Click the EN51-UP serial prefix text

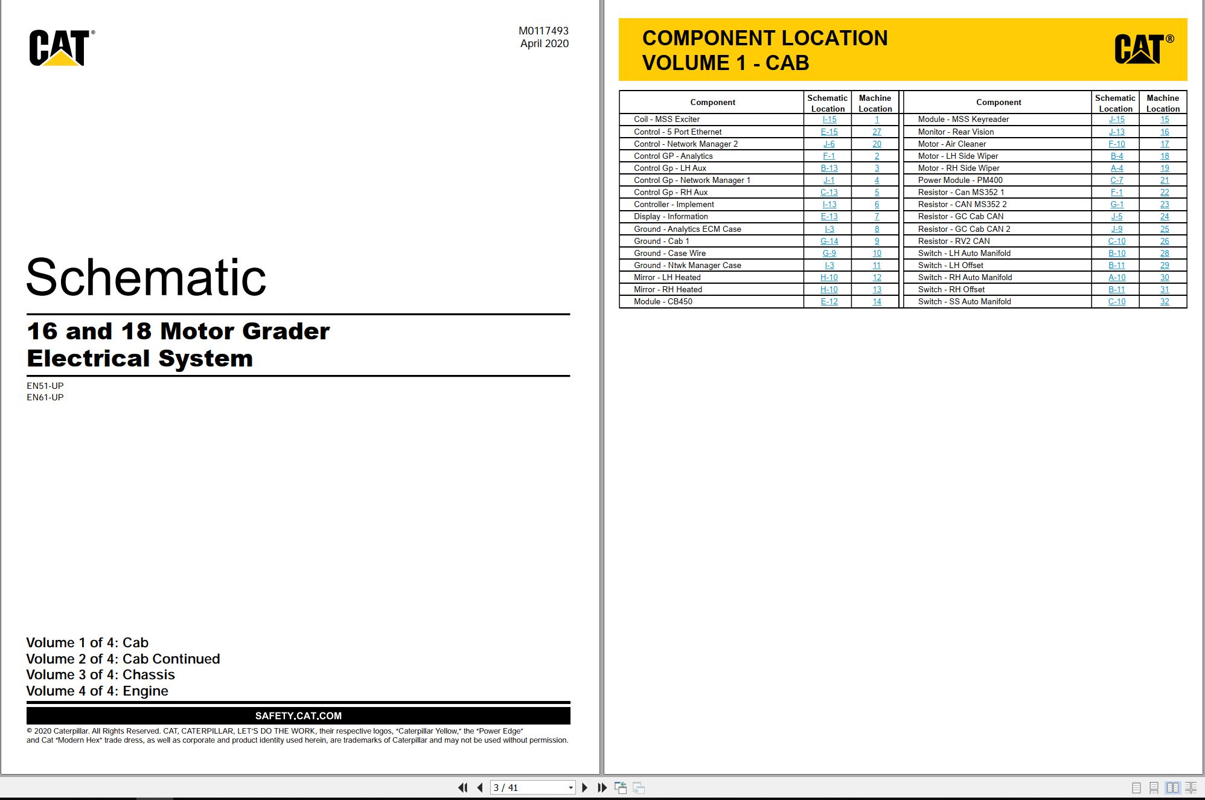45,385
